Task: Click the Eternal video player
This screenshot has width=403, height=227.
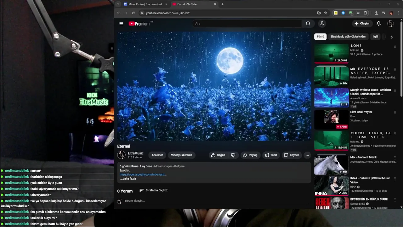Action: click(214, 86)
